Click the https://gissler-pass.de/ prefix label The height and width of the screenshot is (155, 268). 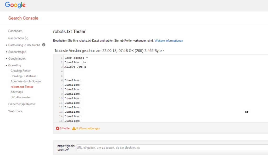point(67,148)
